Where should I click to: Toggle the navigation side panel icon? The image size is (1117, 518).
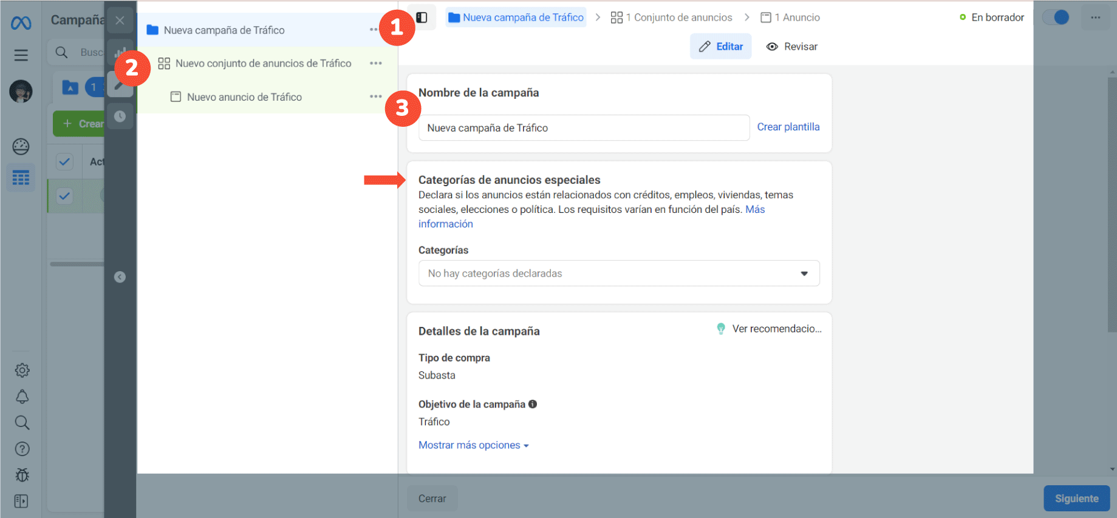(422, 18)
